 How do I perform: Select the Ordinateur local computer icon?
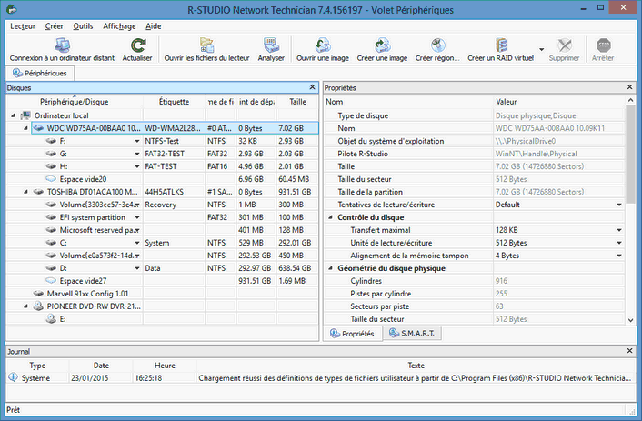coord(25,115)
